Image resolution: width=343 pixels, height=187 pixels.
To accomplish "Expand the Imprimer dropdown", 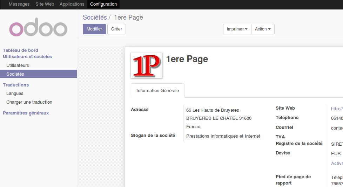I will (x=237, y=29).
